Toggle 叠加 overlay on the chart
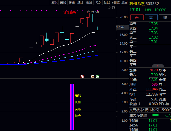 (x=63, y=3)
